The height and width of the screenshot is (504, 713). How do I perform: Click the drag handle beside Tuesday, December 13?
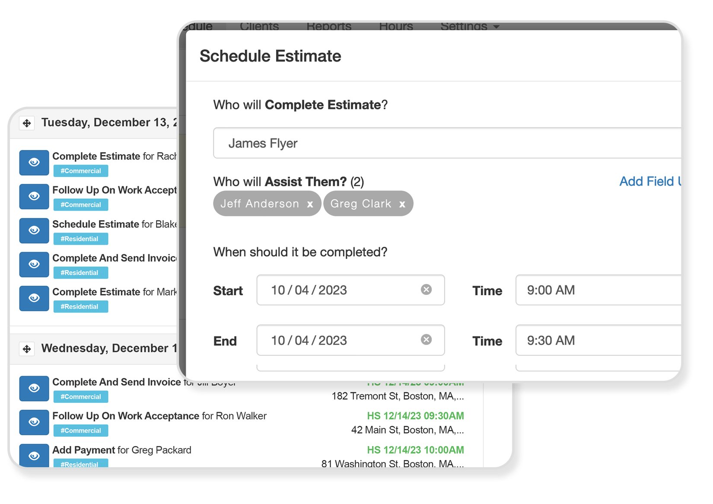click(x=27, y=123)
